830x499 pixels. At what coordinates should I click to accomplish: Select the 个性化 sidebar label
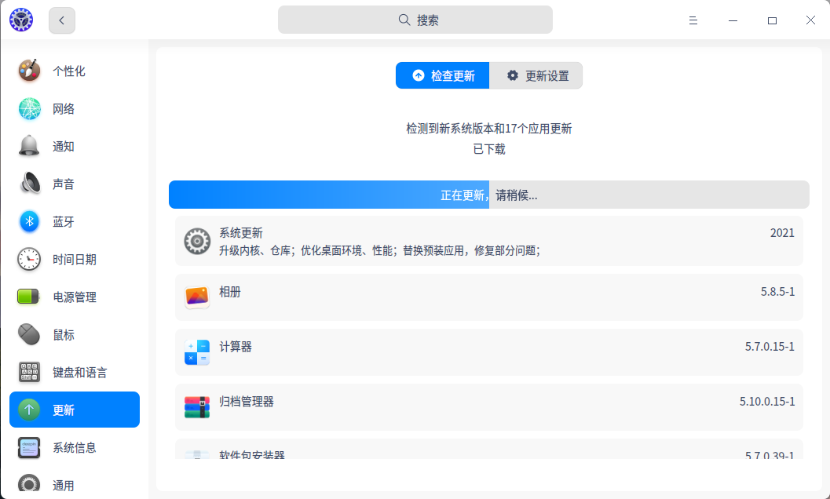[x=69, y=71]
